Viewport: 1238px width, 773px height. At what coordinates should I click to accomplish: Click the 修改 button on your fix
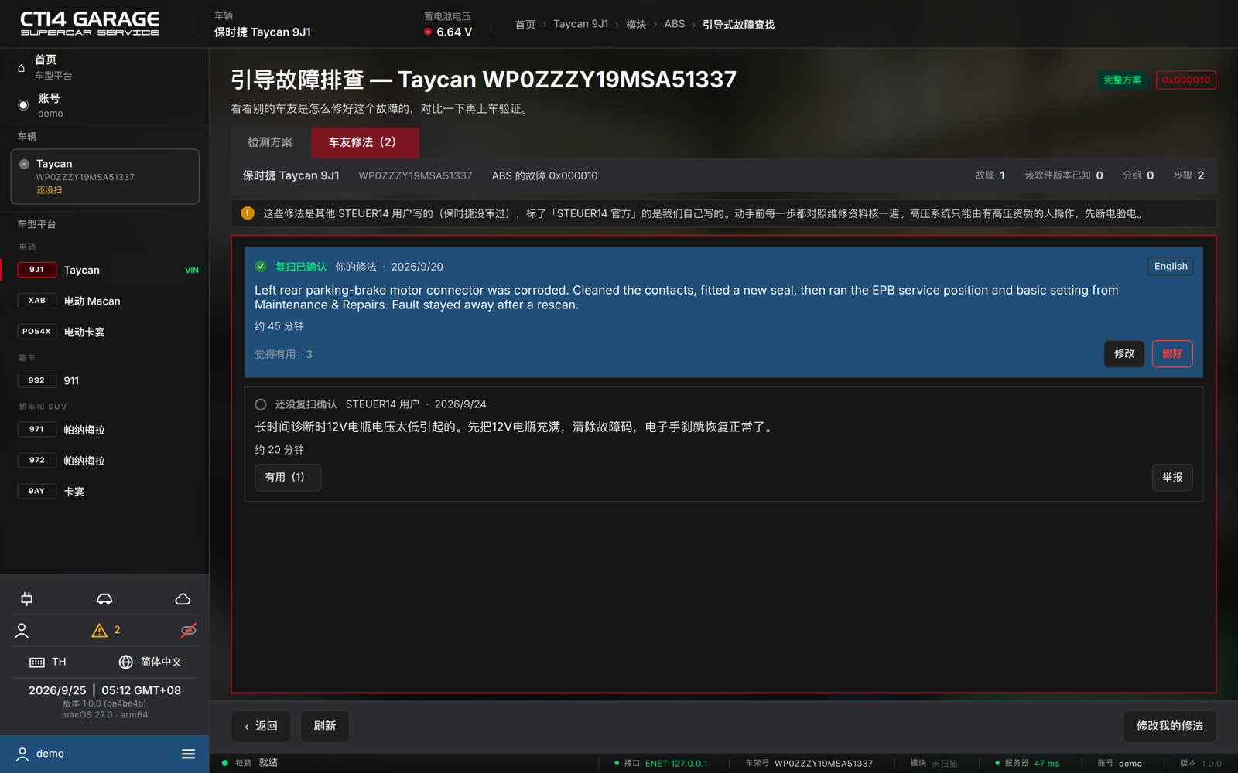coord(1123,354)
